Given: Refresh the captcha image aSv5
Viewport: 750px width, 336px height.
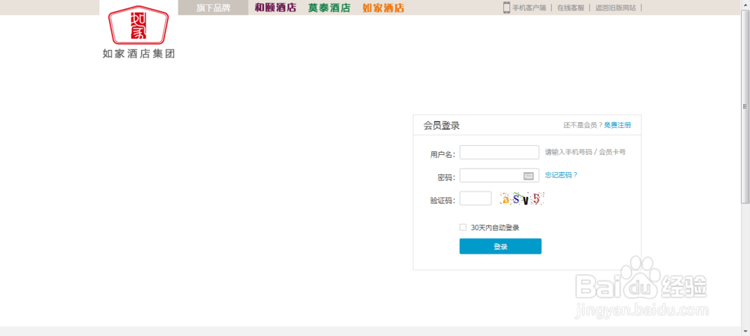Looking at the screenshot, I should [522, 199].
